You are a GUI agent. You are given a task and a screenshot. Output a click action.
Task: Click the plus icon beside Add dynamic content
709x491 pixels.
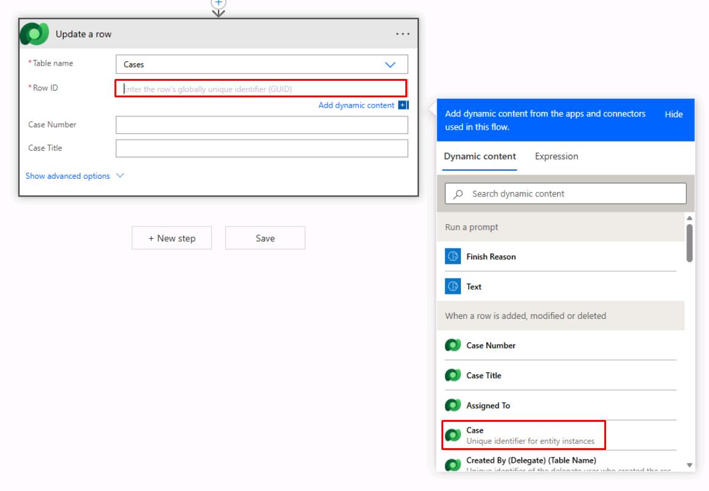click(x=403, y=105)
